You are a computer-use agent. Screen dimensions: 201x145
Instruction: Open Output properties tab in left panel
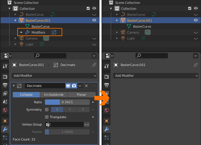(x=5, y=85)
